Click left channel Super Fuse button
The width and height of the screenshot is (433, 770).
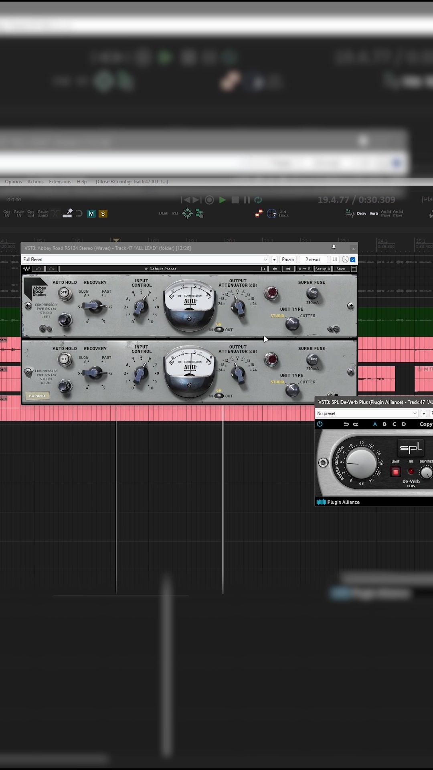(x=313, y=292)
